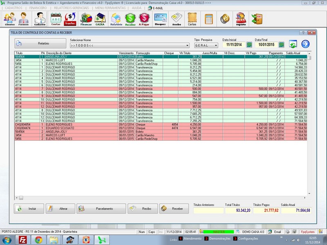
Task: Launch the calculator icon in toolbar
Action: pos(209,19)
